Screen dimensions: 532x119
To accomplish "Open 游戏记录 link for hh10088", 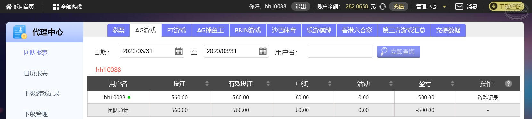I will 488,97.
